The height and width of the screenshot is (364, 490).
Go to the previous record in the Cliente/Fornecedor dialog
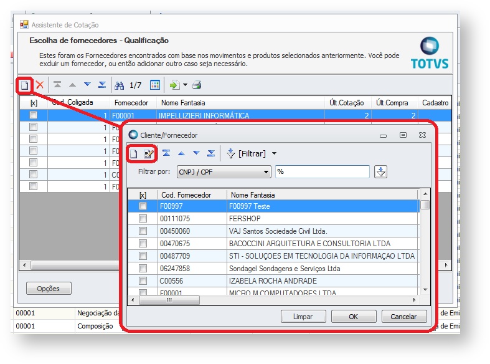(x=181, y=153)
